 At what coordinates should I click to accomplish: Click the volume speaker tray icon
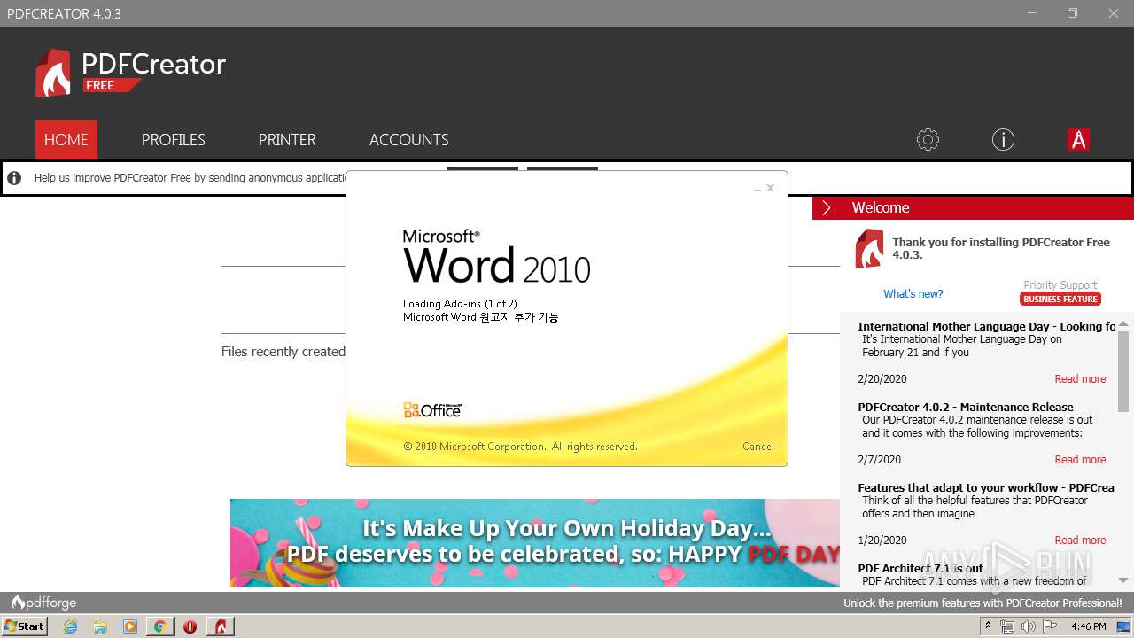1029,626
